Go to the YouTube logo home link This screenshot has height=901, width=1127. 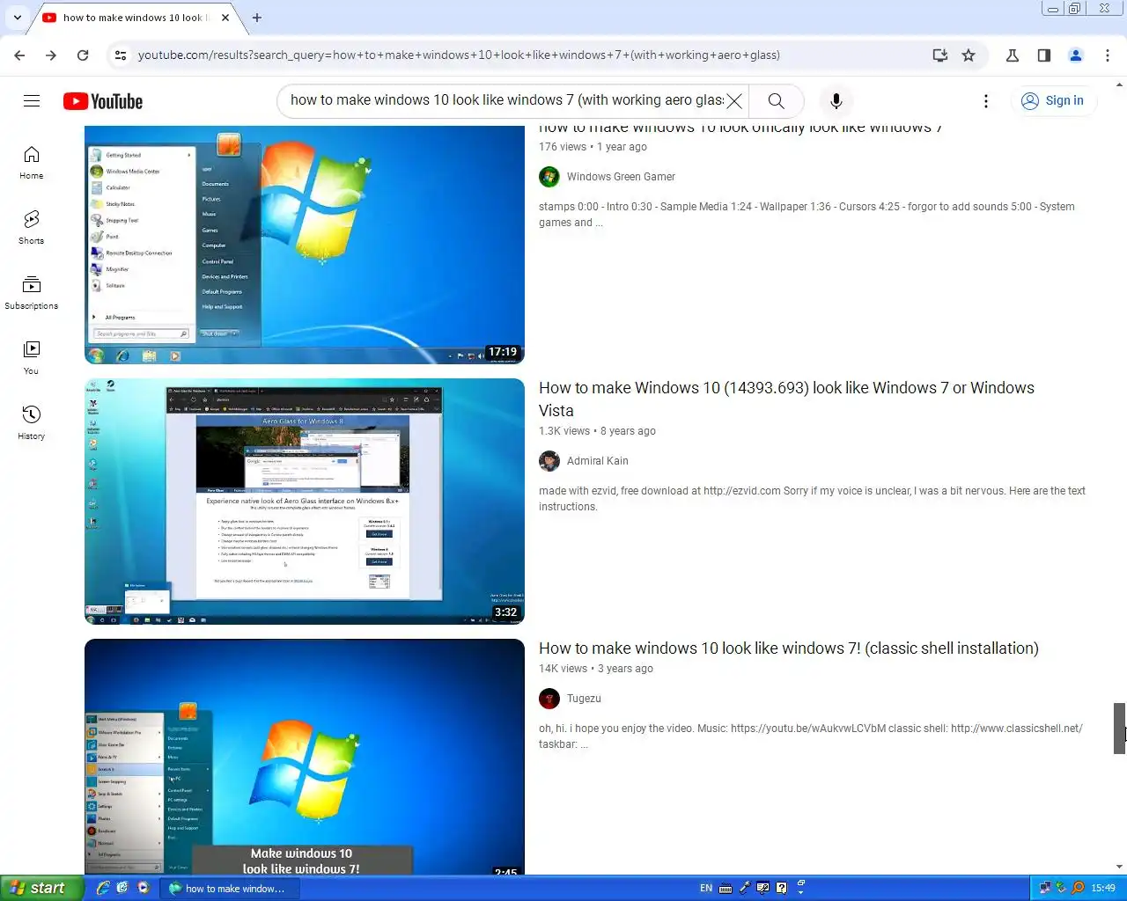point(103,101)
